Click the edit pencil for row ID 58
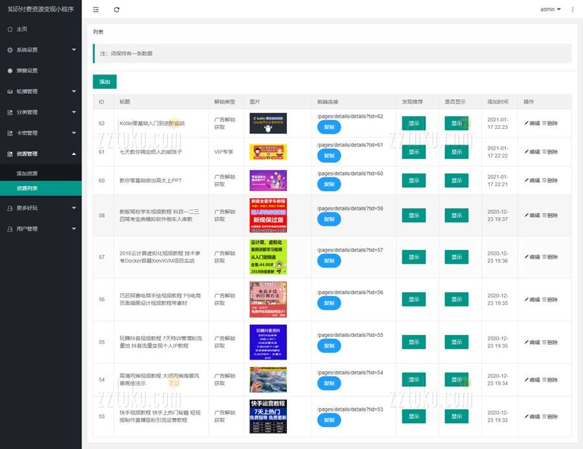 click(527, 215)
